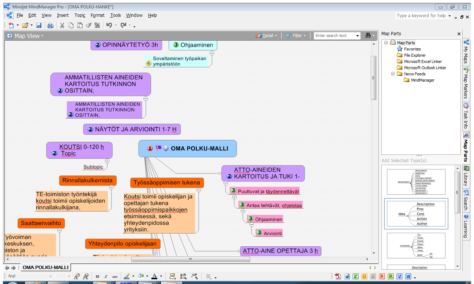Click the Undo arrow icon

pos(109,25)
